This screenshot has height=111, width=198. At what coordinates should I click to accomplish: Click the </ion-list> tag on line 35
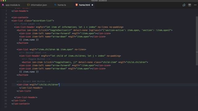pyautogui.click(x=19, y=101)
